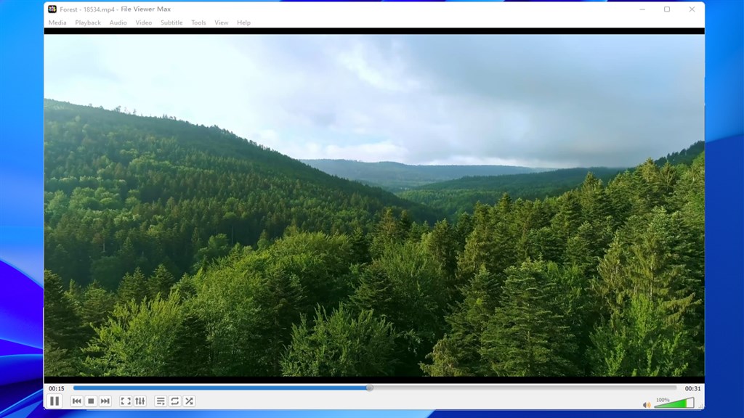Open the Tools menu
The height and width of the screenshot is (418, 744).
[x=198, y=22]
